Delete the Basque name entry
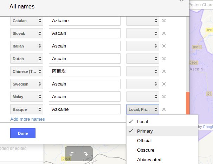The image size is (213, 164). [x=164, y=109]
